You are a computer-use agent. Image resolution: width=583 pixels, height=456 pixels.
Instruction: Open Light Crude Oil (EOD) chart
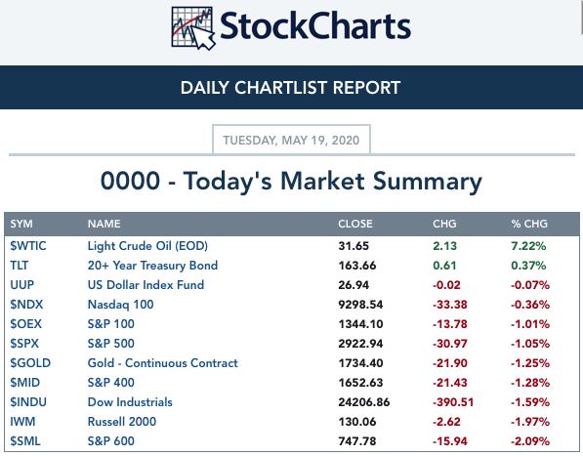tap(147, 246)
